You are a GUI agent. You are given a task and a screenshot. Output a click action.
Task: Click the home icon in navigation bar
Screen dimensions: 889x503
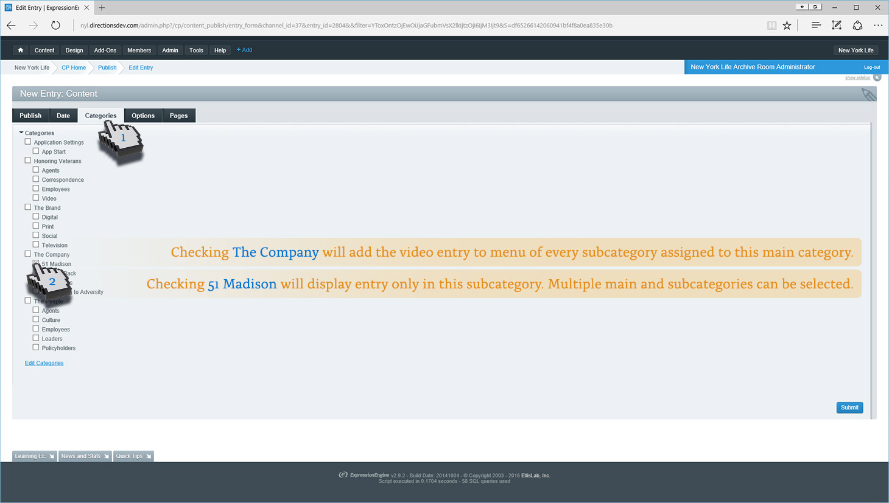tap(21, 50)
